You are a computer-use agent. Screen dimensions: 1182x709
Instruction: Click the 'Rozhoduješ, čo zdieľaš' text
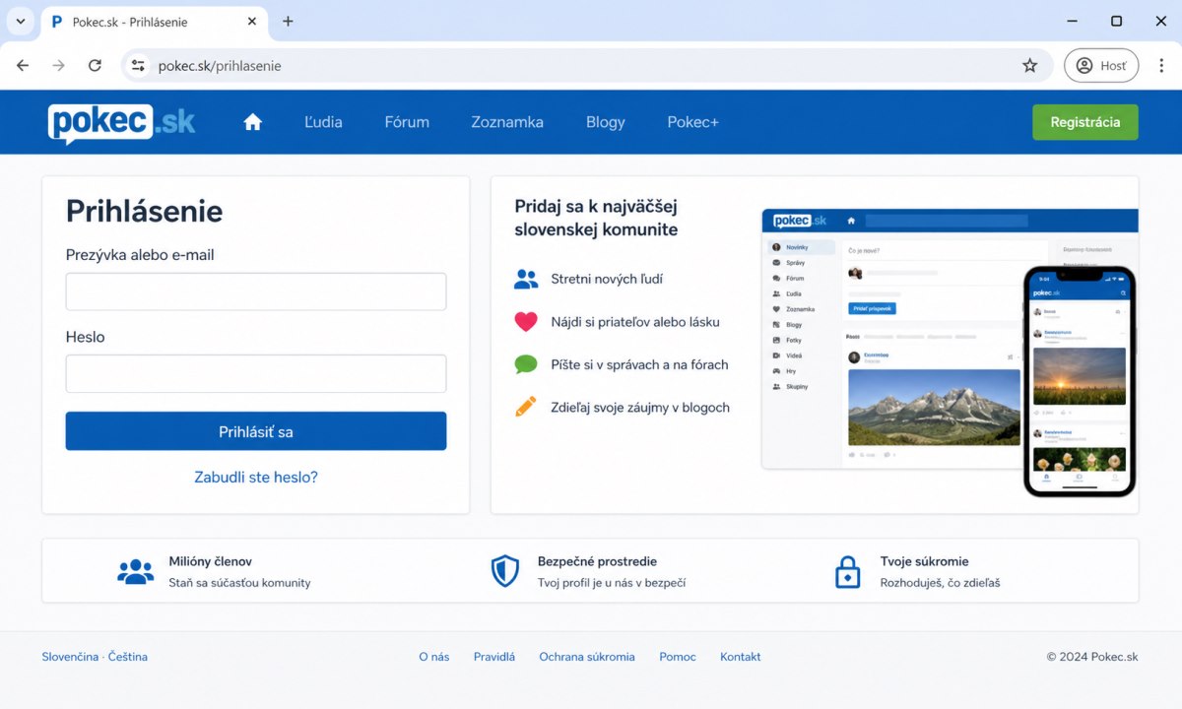940,583
